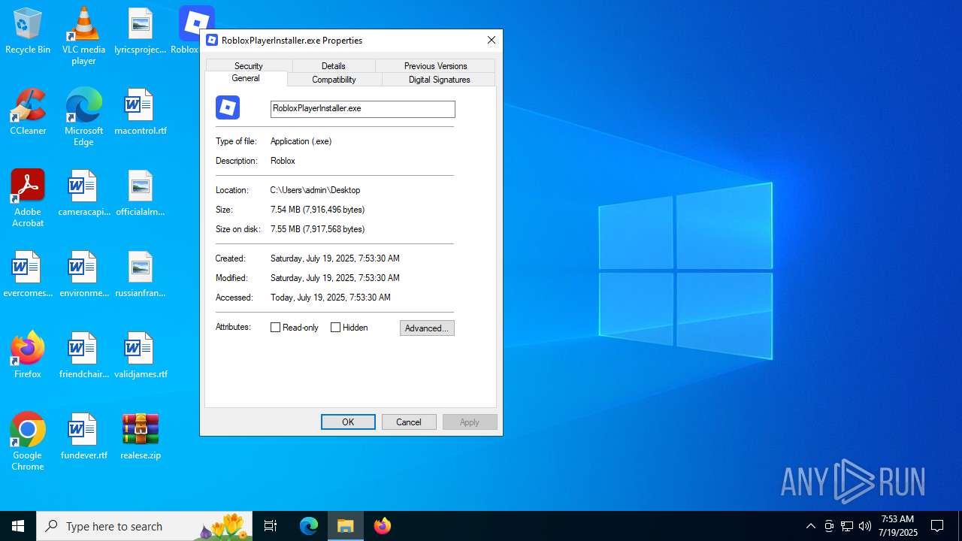Screen dimensions: 962x541
Task: Click the file name input field
Action: click(363, 109)
